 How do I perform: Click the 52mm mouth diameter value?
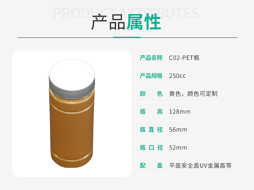coord(178,148)
